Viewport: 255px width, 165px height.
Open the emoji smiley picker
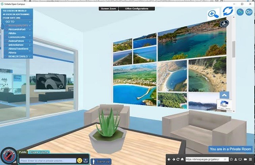coord(79,161)
